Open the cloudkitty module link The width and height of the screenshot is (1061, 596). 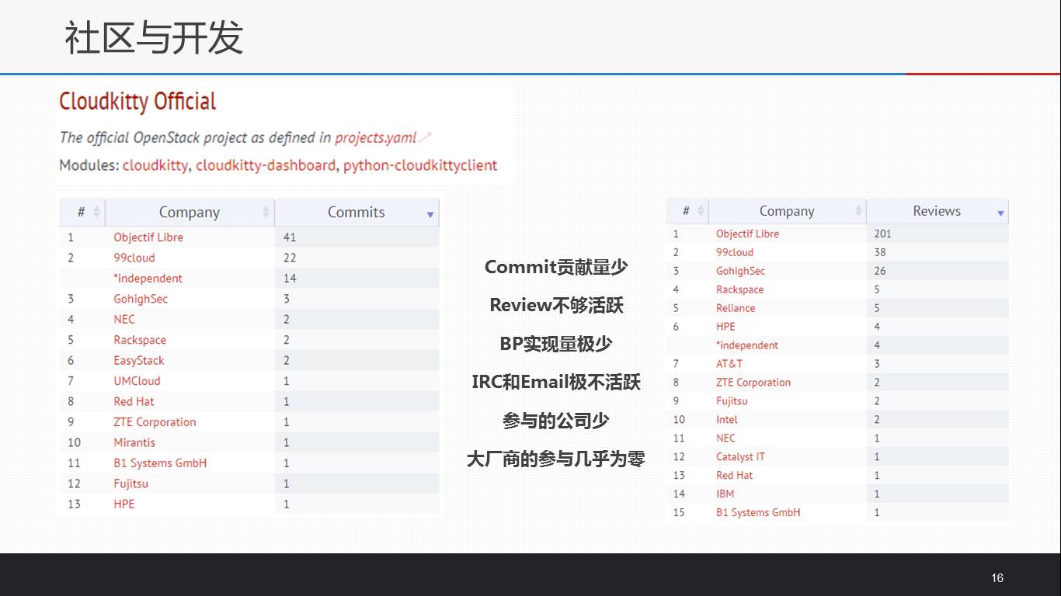[x=155, y=165]
